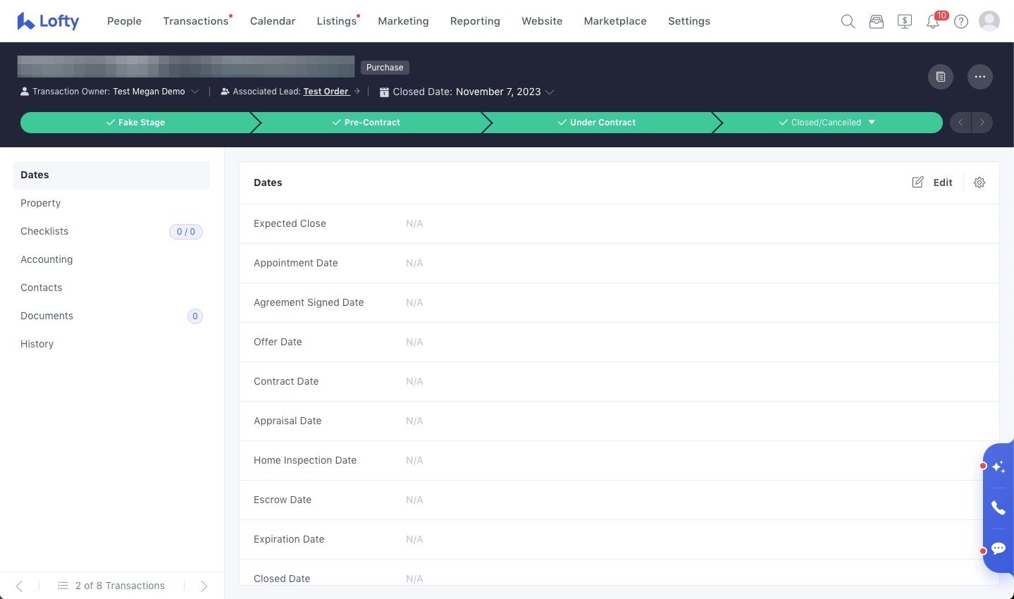Go to next transaction arrow

pos(204,586)
